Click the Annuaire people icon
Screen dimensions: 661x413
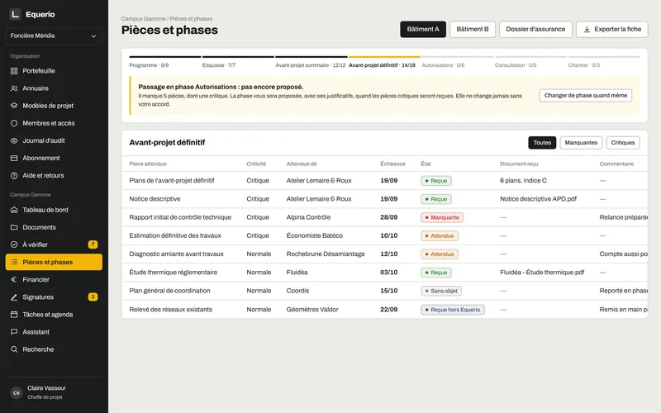14,88
